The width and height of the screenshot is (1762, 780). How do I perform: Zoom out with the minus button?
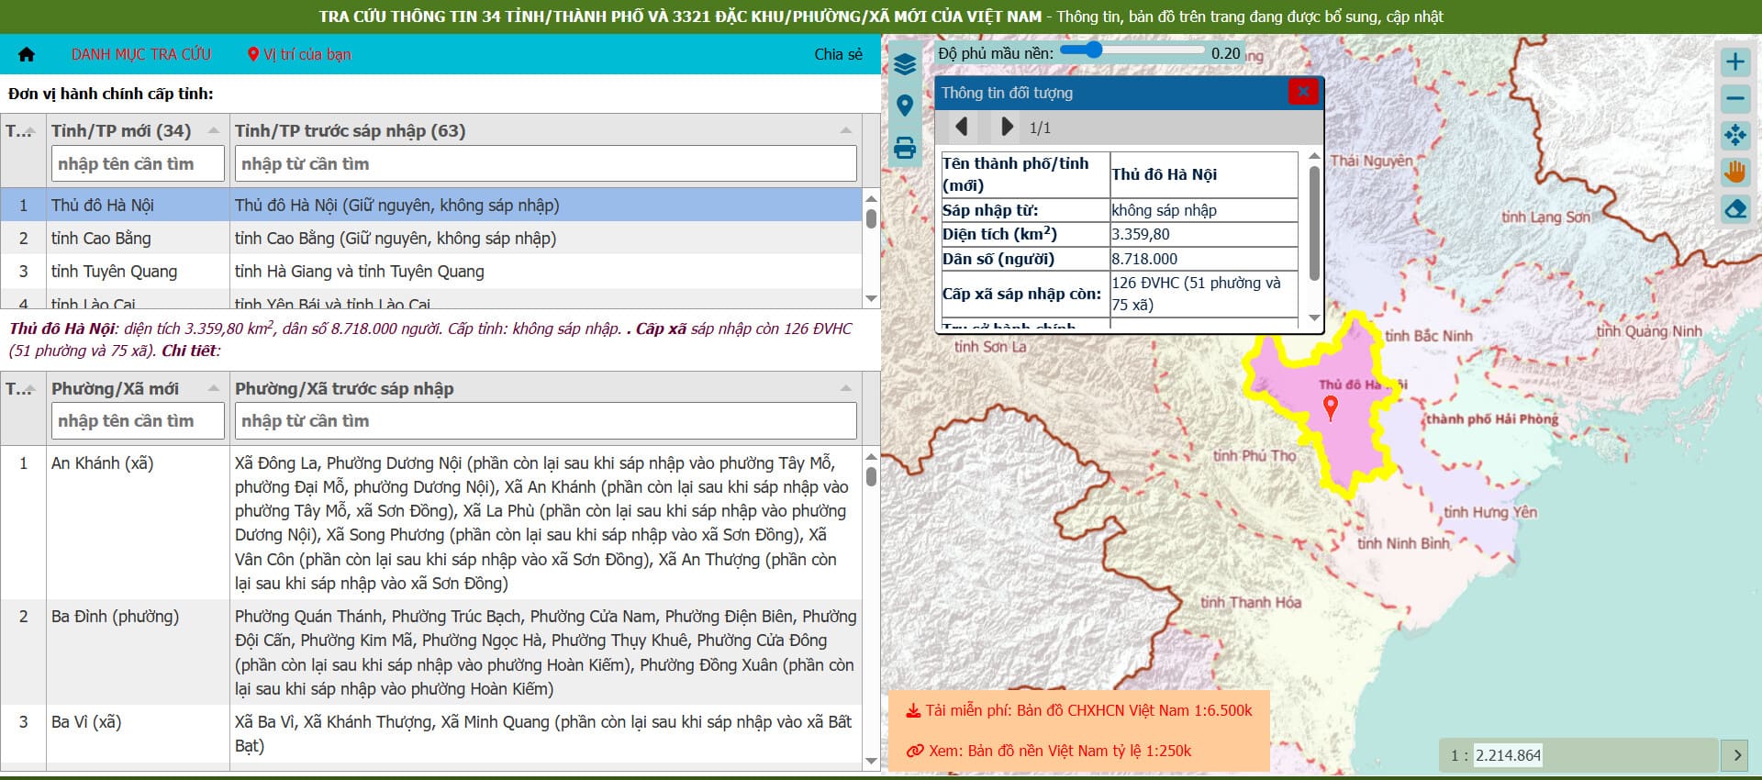1734,99
